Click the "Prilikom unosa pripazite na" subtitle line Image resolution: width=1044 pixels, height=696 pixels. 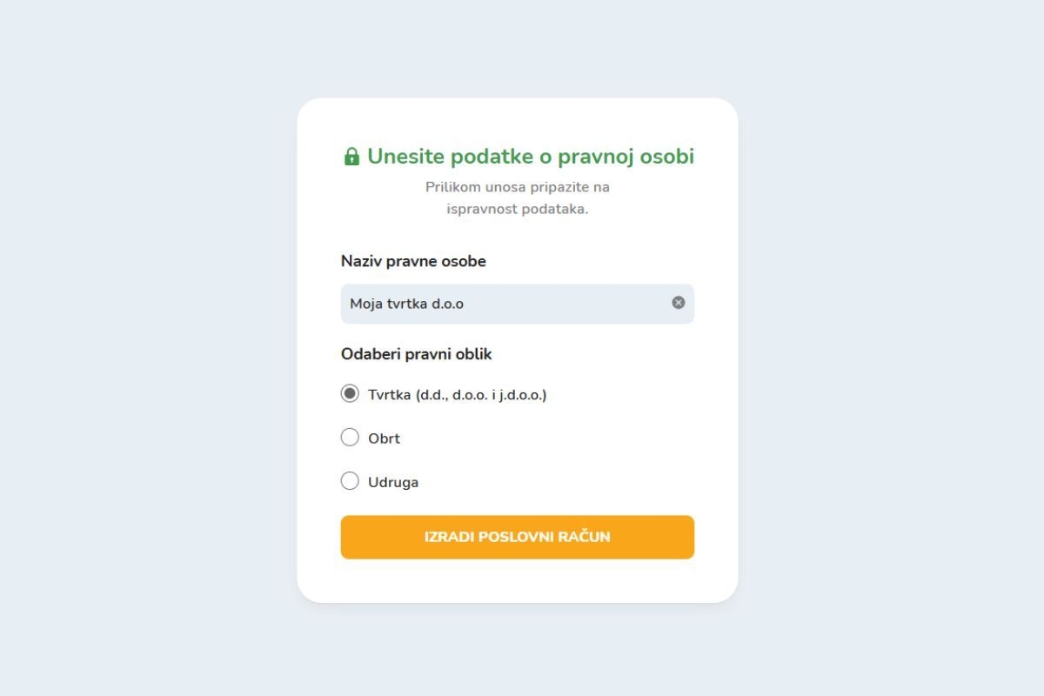coord(517,187)
